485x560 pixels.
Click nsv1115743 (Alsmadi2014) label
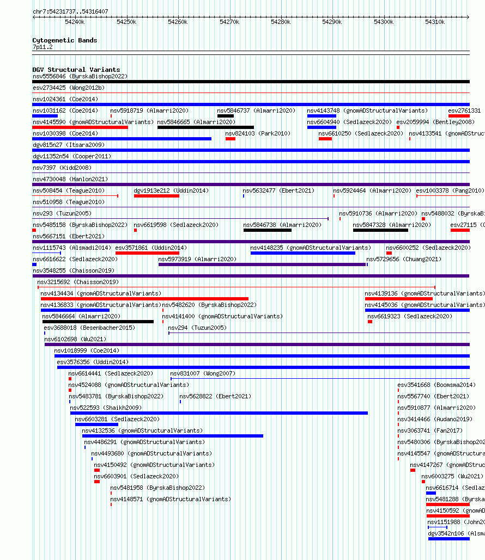[x=72, y=248]
